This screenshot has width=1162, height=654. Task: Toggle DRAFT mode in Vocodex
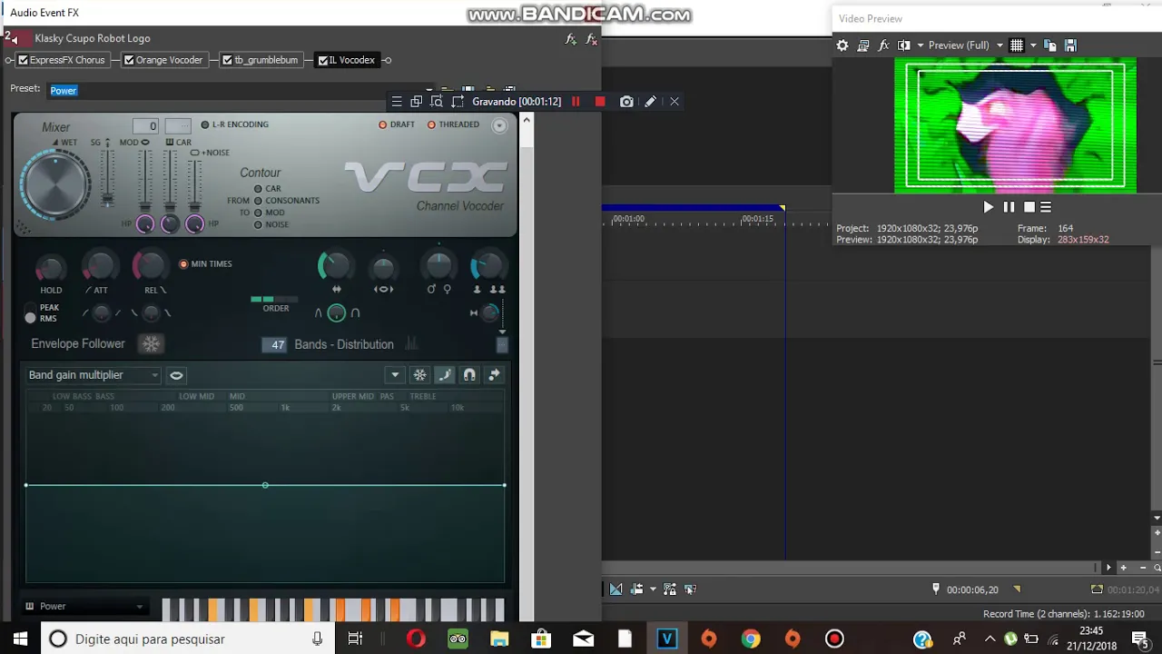pos(397,124)
